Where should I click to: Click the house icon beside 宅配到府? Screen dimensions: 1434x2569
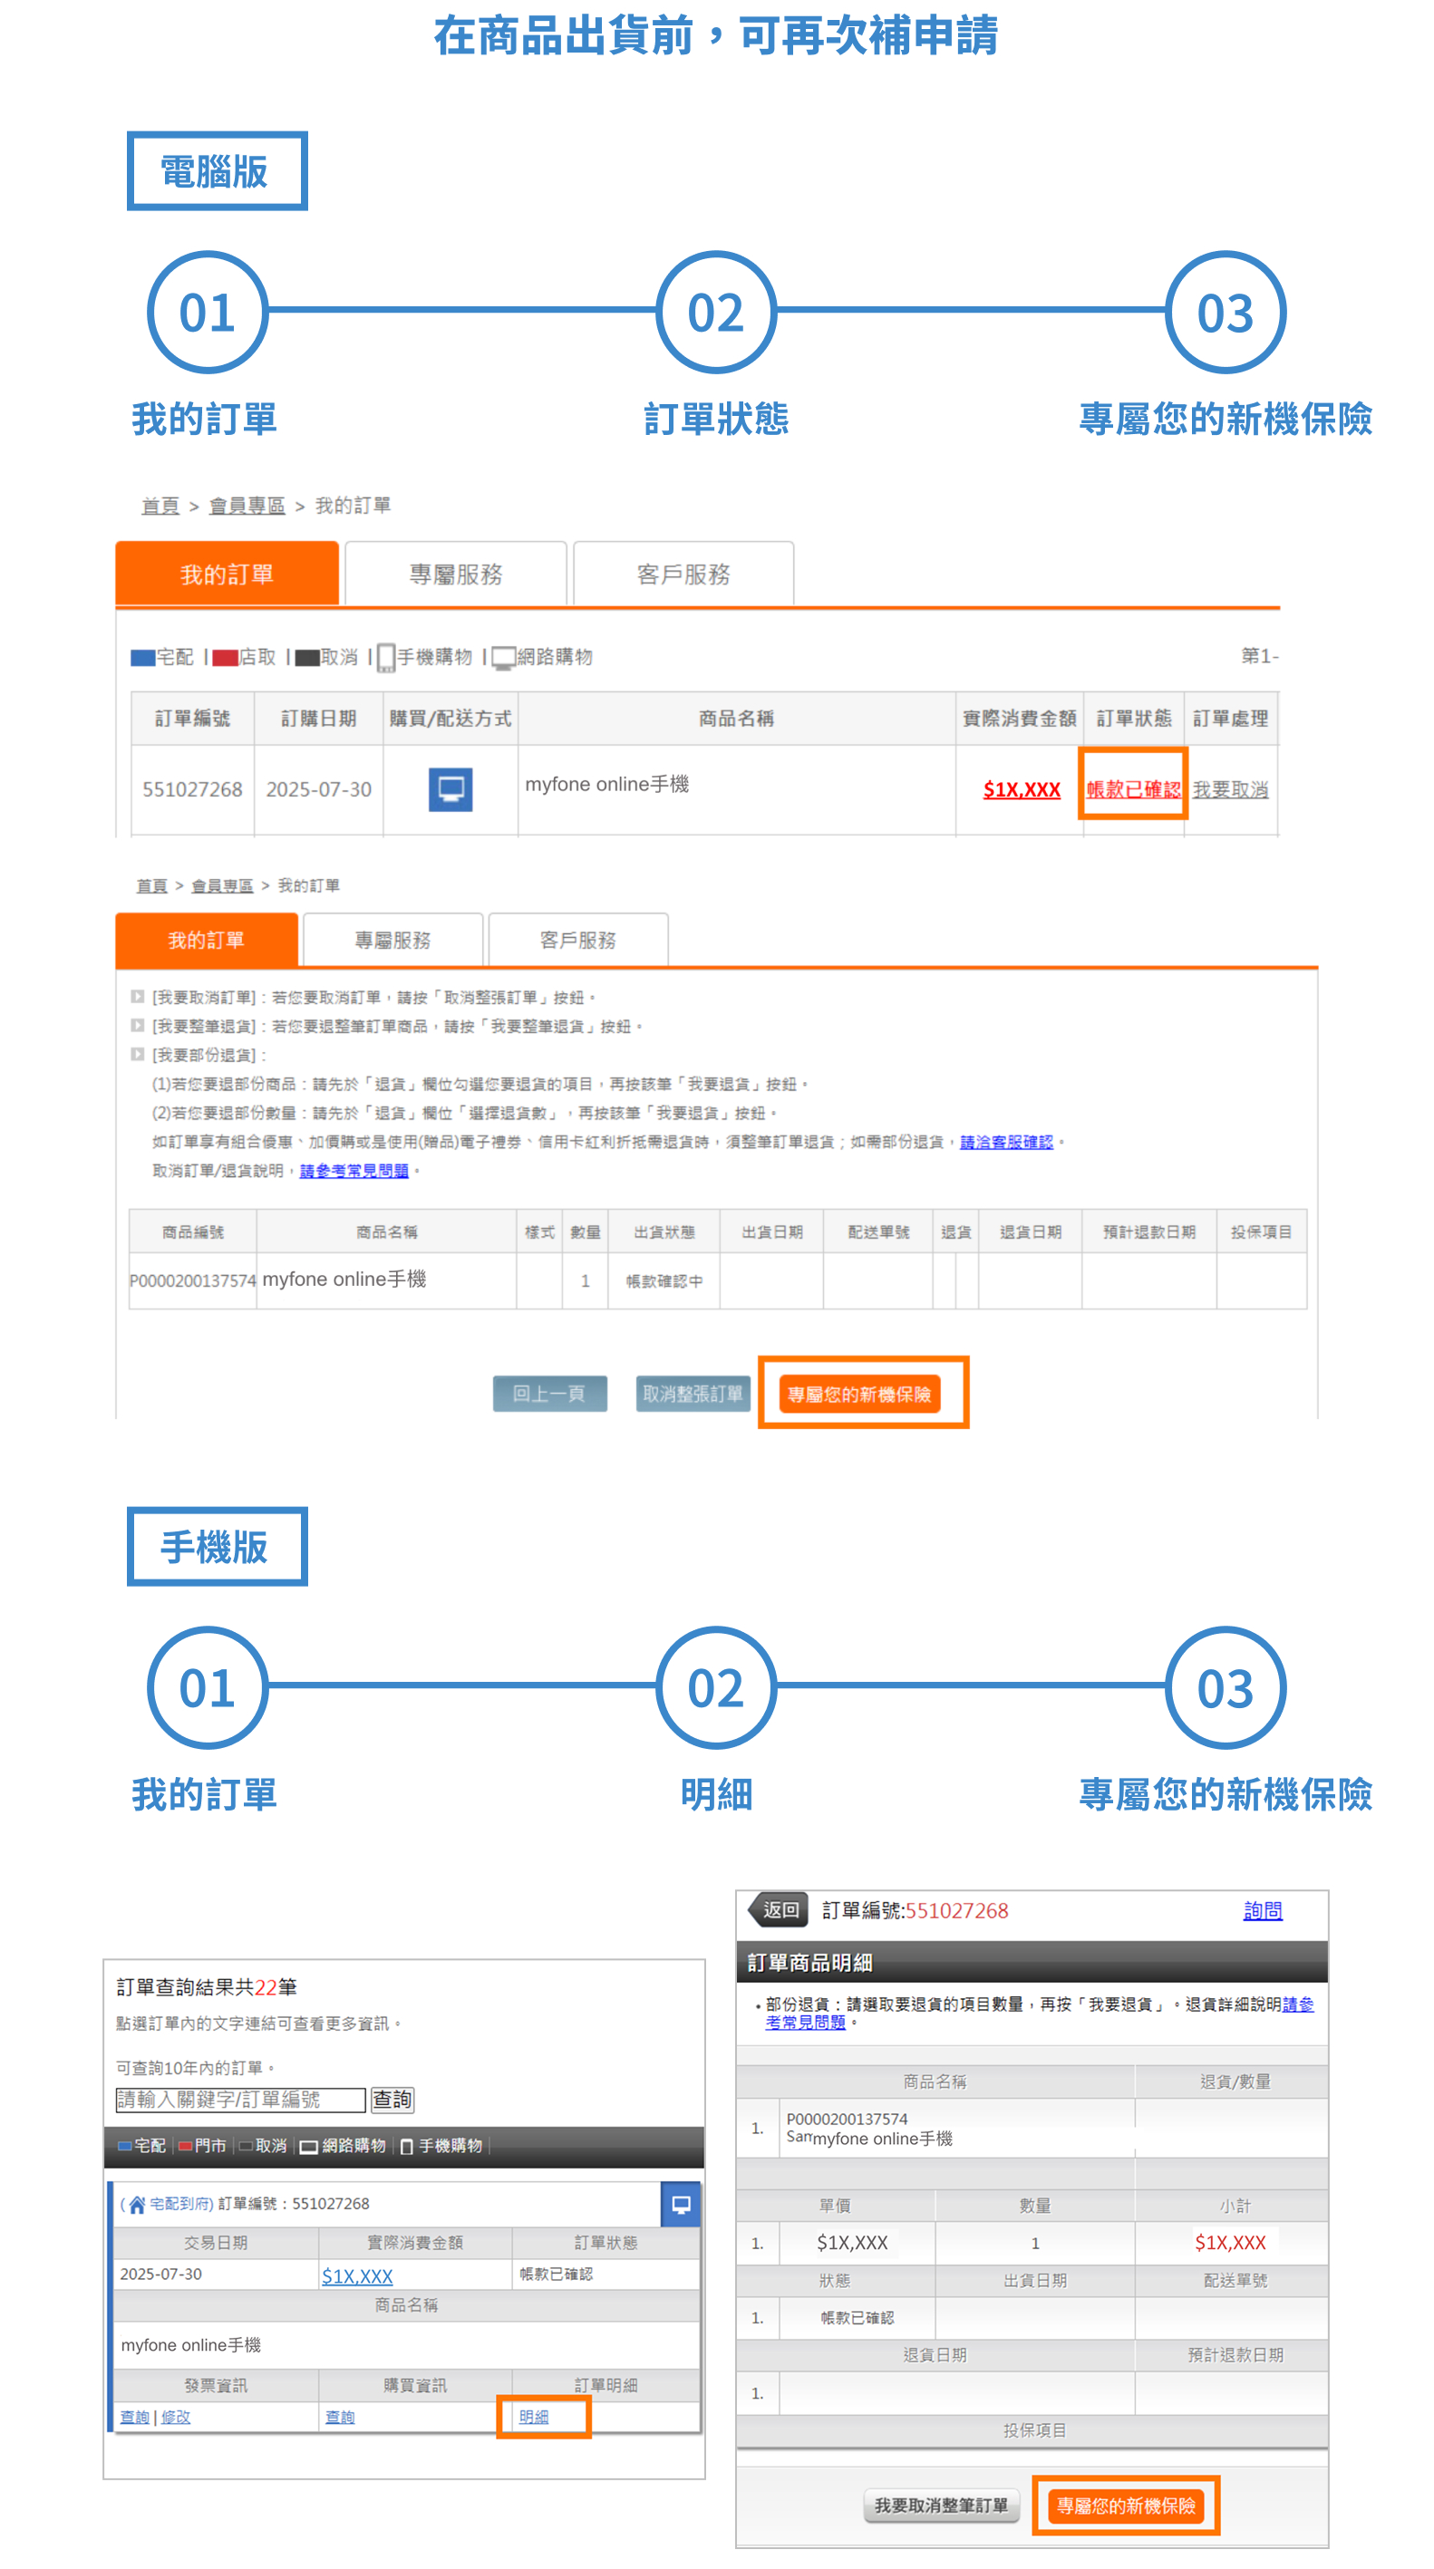pyautogui.click(x=137, y=2204)
